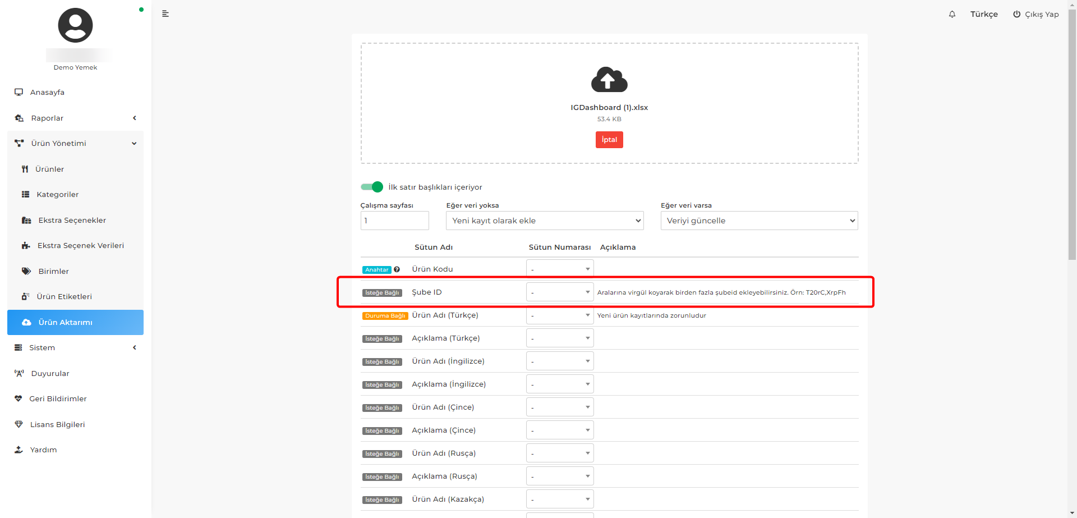
Task: Click the Demo Yemek account name
Action: pyautogui.click(x=75, y=67)
